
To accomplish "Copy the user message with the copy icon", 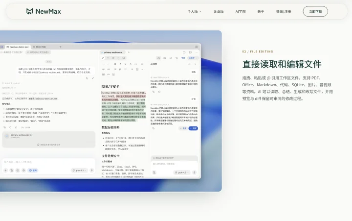I will pos(87,78).
